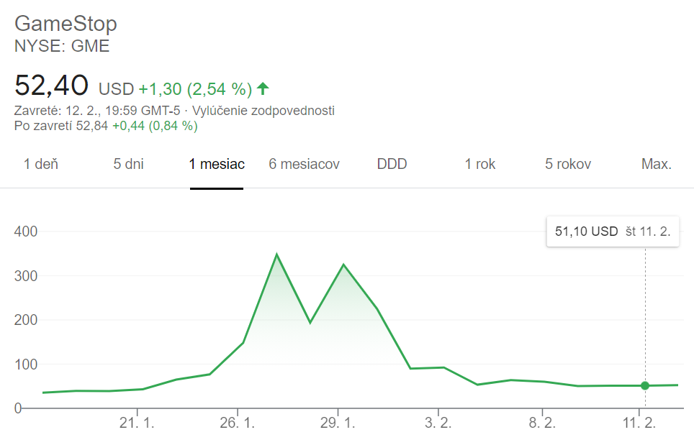Click the green up-arrow price change icon

pos(263,88)
